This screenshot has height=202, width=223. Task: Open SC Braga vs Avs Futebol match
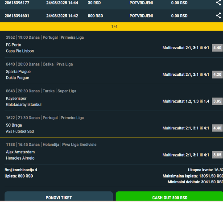coord(20,128)
